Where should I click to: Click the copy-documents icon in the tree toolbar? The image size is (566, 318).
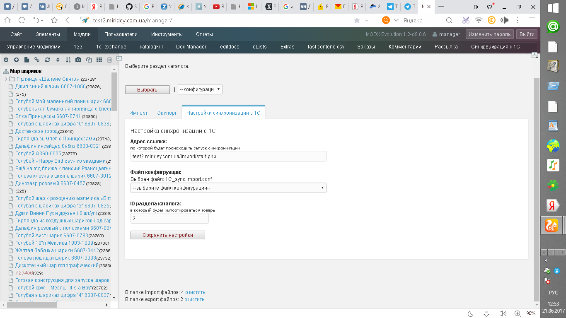pos(89,60)
